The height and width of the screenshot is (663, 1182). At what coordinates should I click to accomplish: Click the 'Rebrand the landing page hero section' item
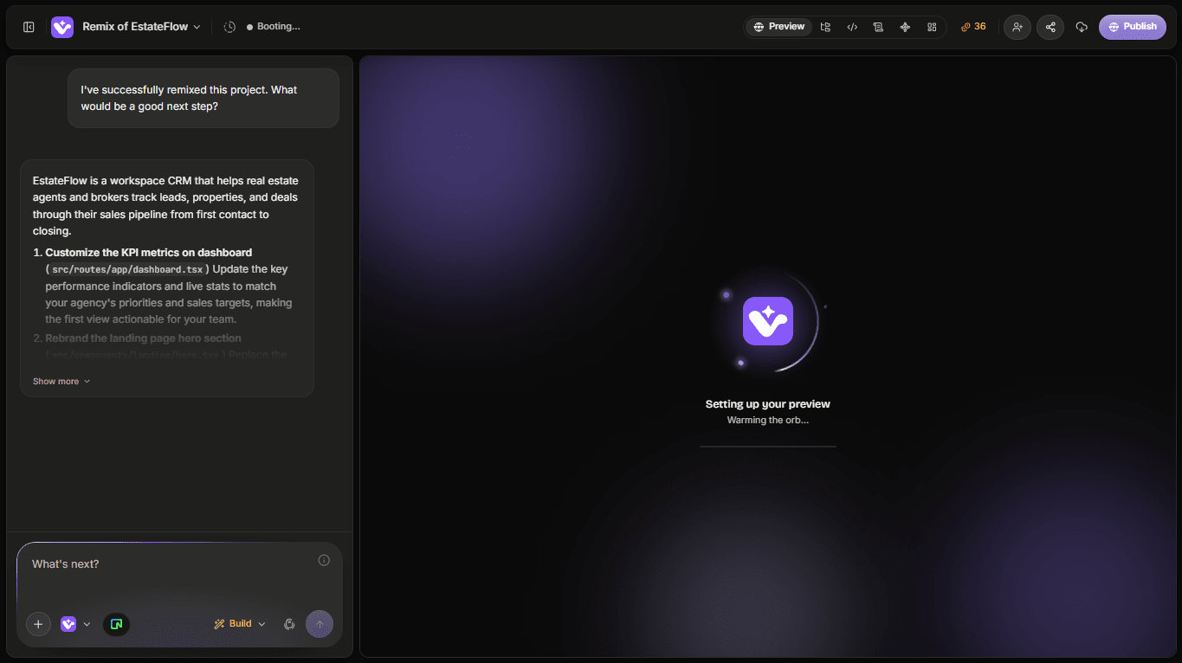(143, 338)
